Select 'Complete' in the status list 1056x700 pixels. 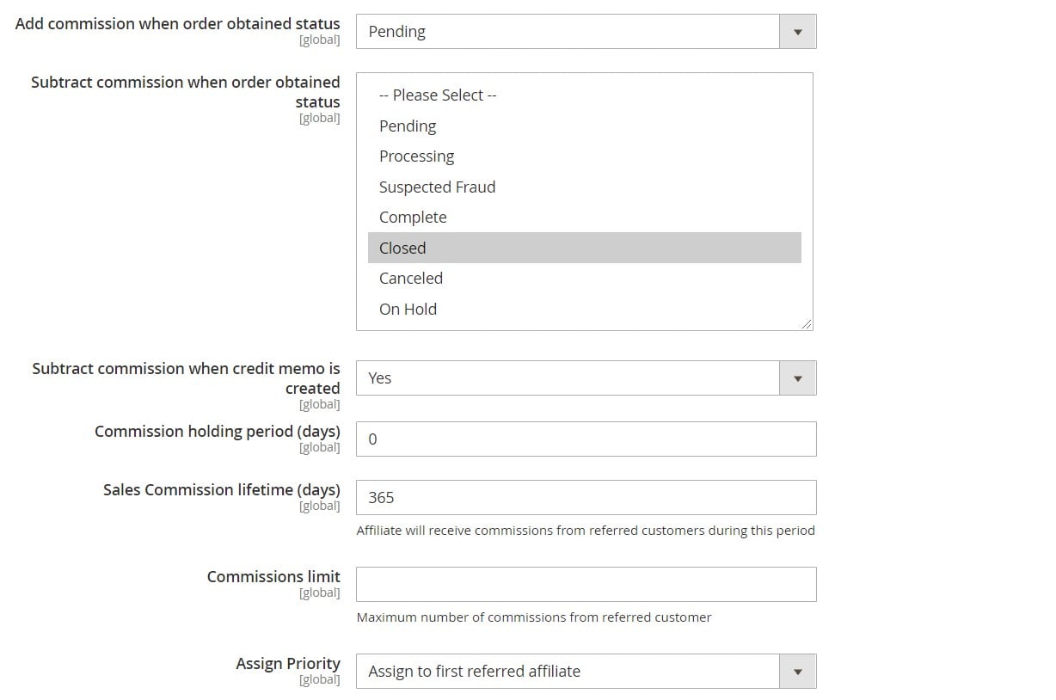584,218
